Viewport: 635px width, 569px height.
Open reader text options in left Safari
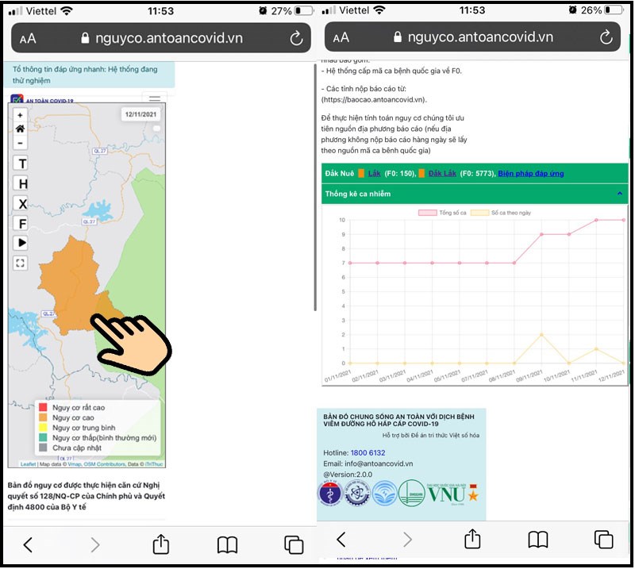tap(28, 39)
